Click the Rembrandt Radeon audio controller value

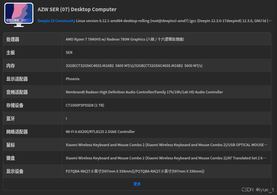point(144,92)
